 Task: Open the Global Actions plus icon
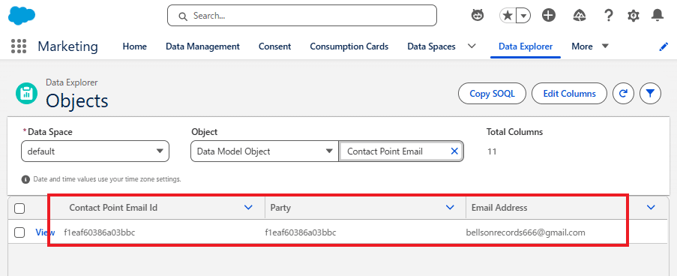pyautogui.click(x=549, y=16)
